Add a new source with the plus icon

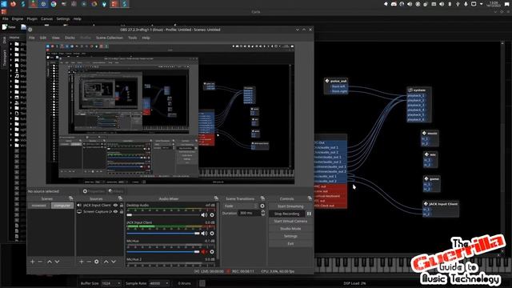click(x=82, y=262)
